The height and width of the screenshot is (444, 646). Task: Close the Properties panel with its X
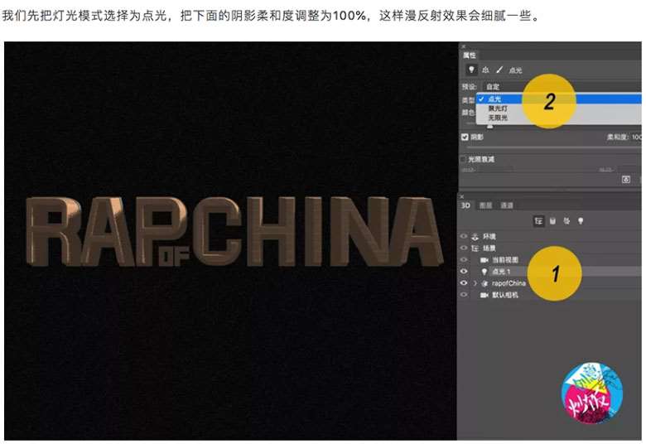pyautogui.click(x=463, y=46)
